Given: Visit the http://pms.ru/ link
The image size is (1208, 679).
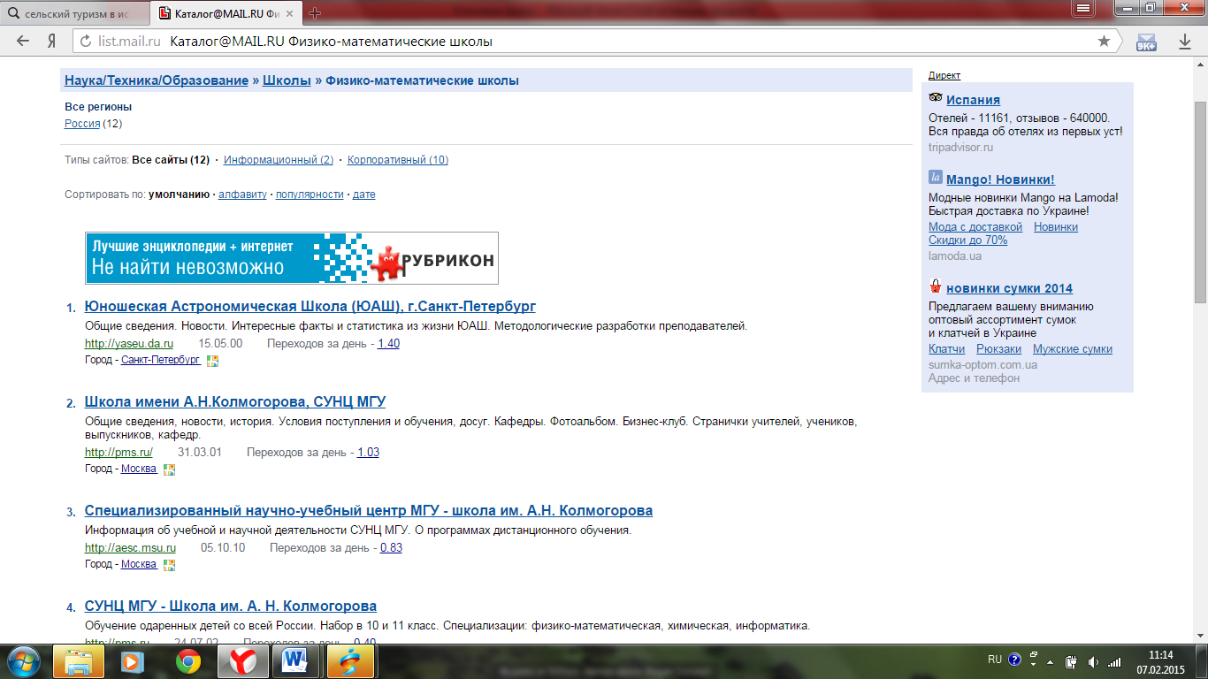Looking at the screenshot, I should coord(119,453).
